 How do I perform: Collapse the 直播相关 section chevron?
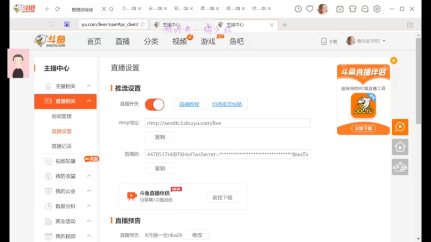tap(89, 101)
